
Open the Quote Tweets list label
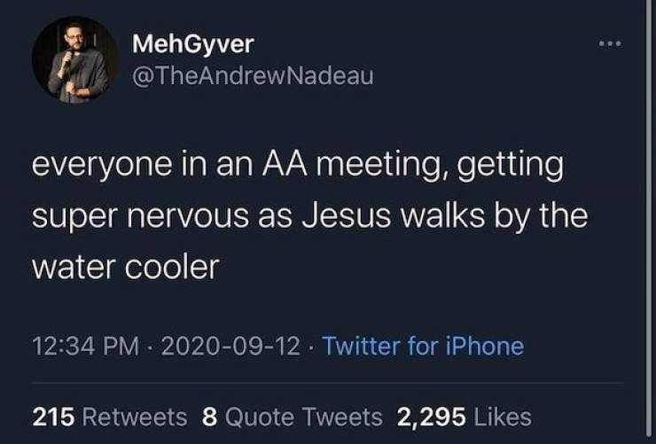[x=304, y=417]
